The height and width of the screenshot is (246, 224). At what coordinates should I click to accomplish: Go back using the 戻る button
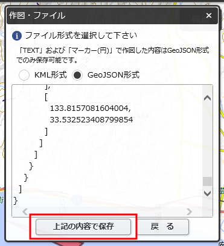(x=162, y=227)
